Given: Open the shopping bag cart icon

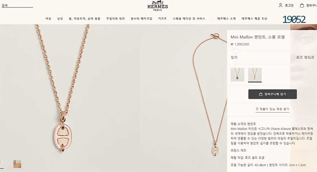Looking at the screenshot, I should [302, 5].
